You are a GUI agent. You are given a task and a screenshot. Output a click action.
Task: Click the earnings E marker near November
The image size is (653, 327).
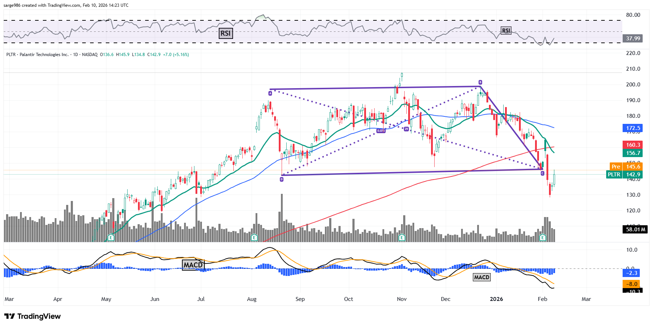tap(402, 237)
